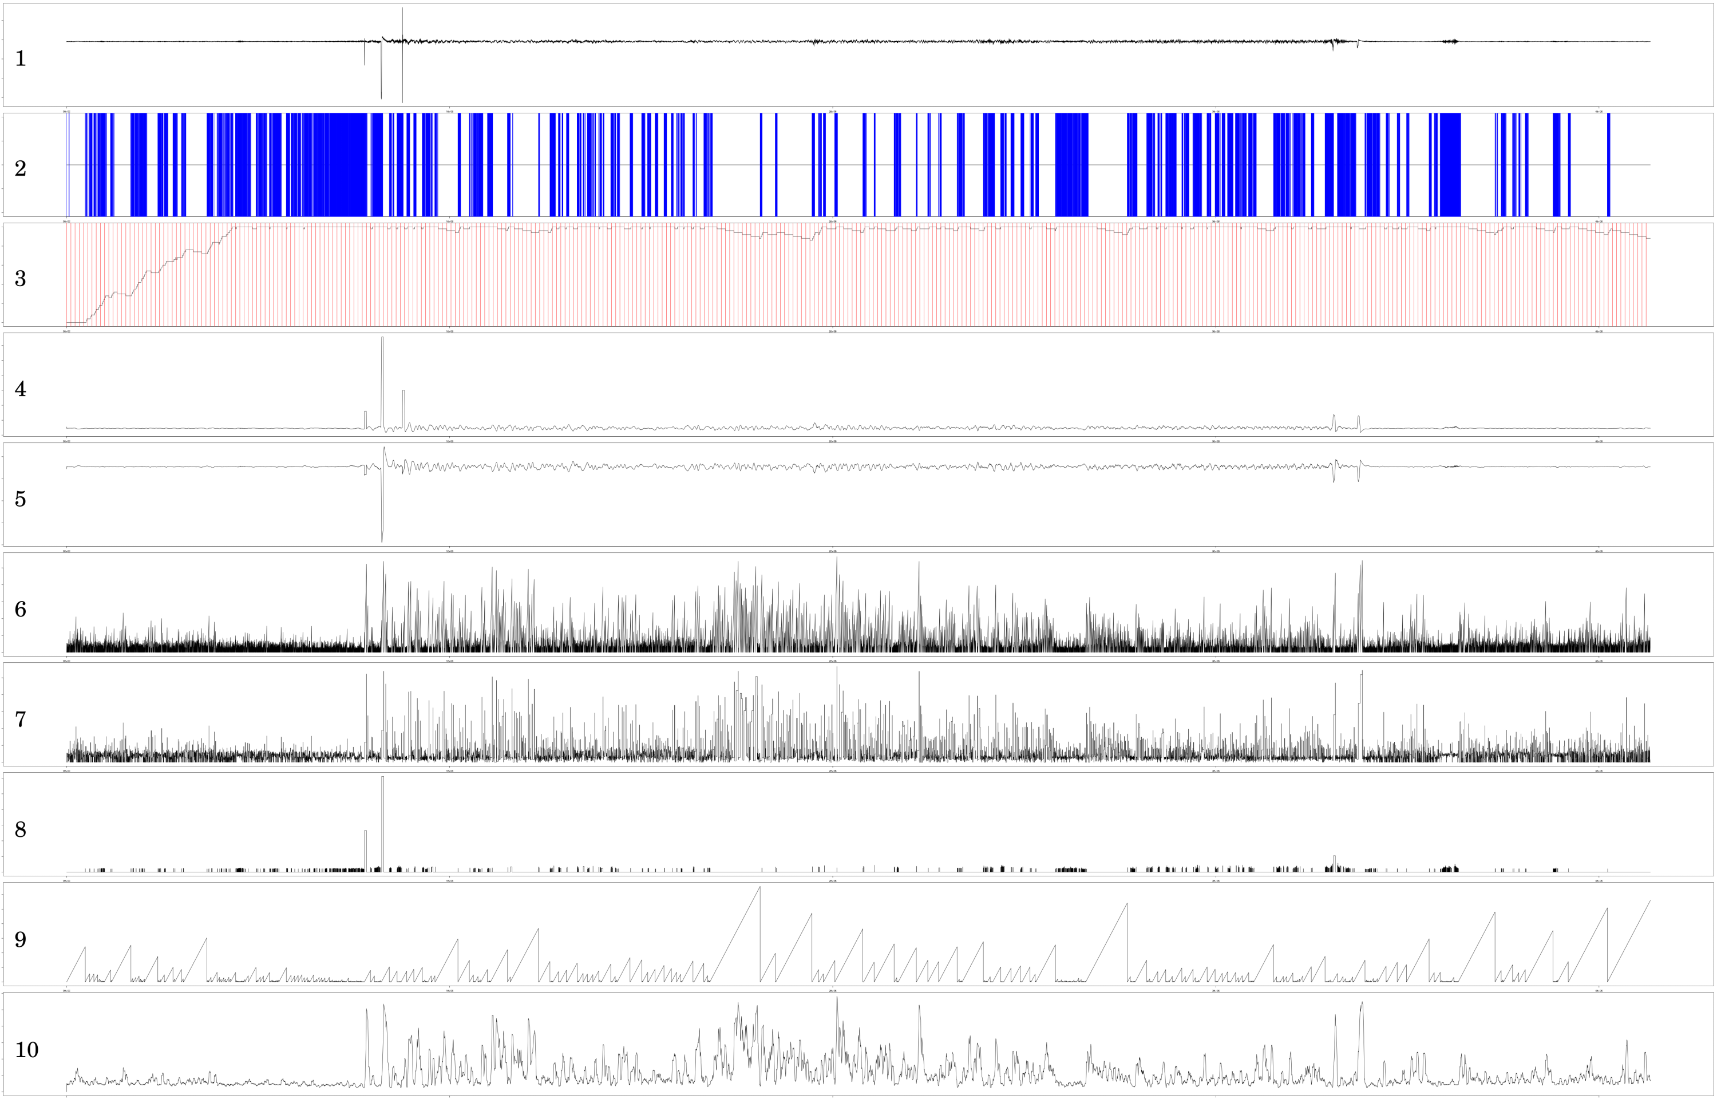Click the panel number 2 label

coord(20,168)
